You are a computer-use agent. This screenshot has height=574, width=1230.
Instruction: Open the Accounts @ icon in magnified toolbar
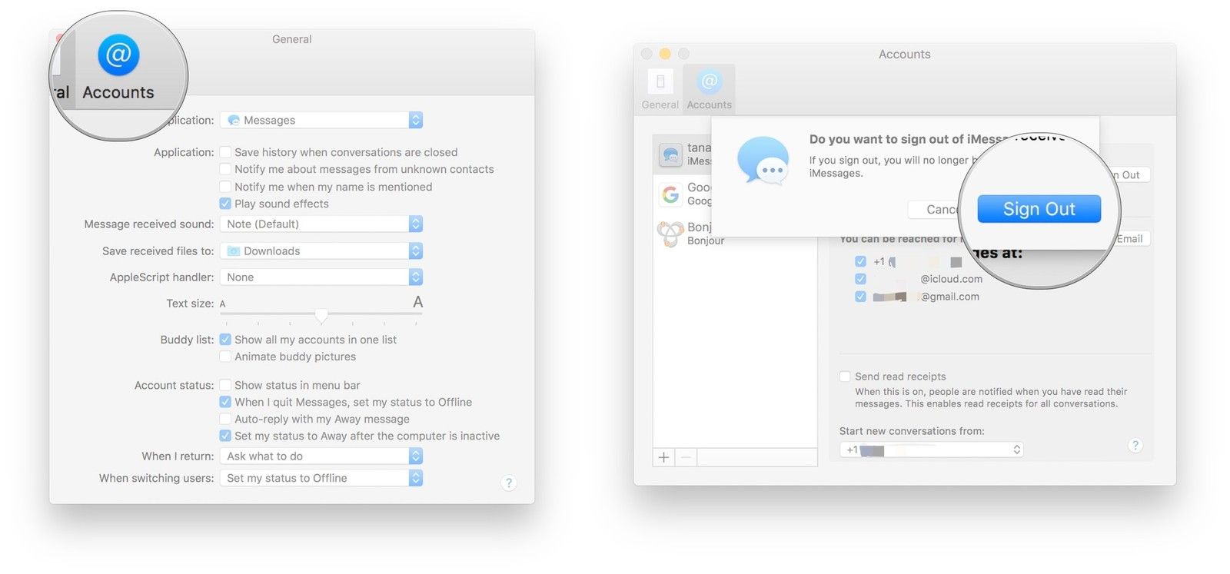coord(118,55)
